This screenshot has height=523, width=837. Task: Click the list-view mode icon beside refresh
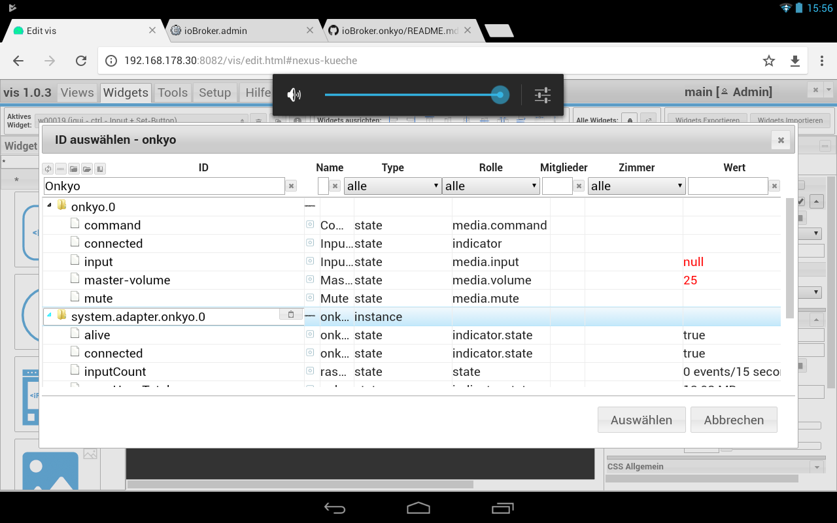pos(61,169)
